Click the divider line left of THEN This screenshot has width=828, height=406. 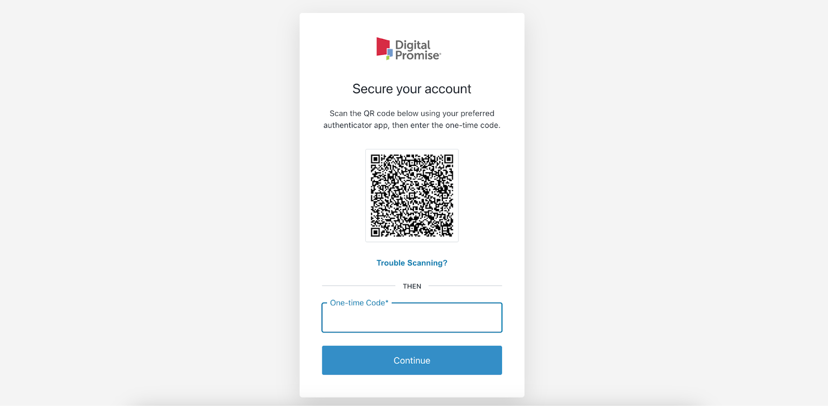click(x=359, y=285)
